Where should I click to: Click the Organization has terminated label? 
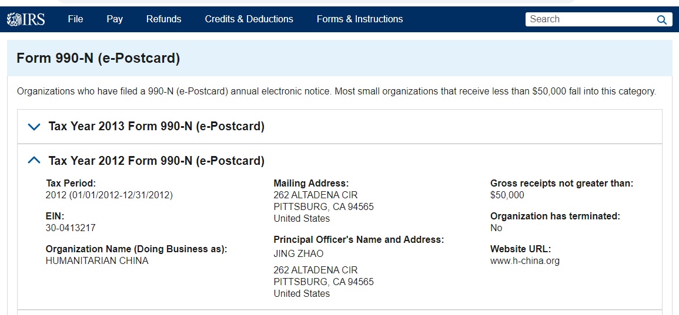click(x=555, y=216)
